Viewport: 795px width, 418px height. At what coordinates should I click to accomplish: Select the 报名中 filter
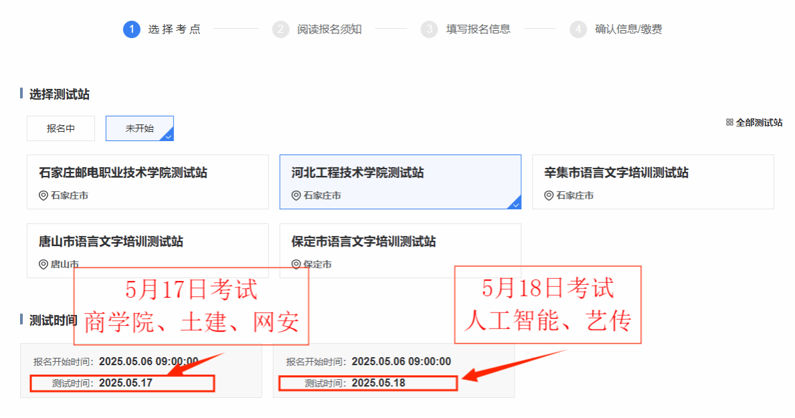[61, 128]
